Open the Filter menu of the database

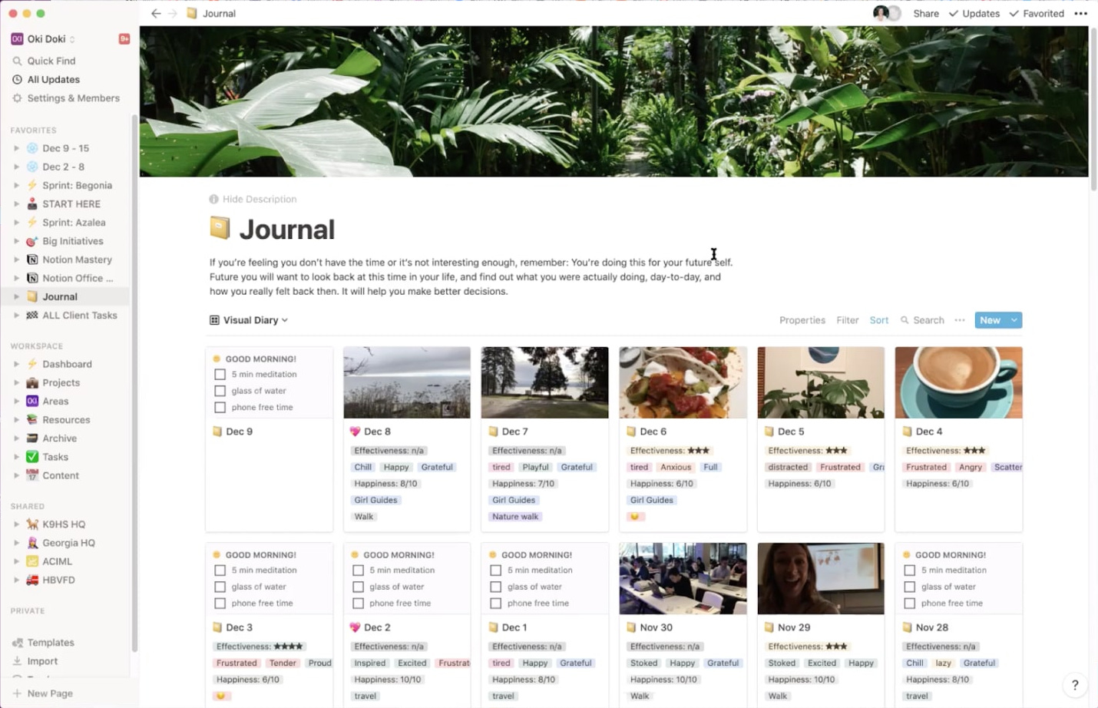[x=848, y=320]
